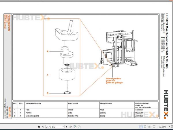Click document number 10101101
This screenshot has width=173, height=130.
pyautogui.click(x=10, y=112)
